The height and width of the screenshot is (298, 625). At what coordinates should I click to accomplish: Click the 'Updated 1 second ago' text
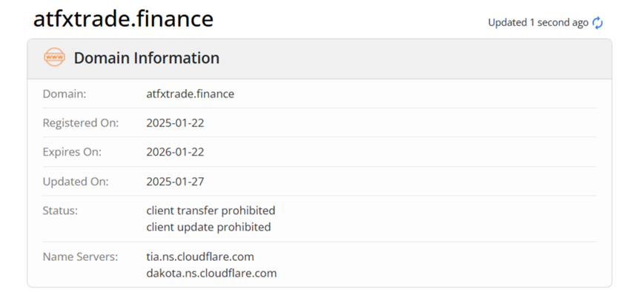tap(538, 23)
